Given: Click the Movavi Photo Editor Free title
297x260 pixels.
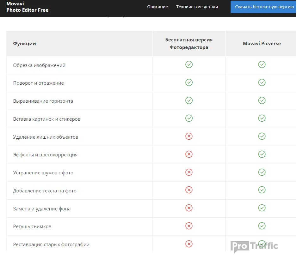Looking at the screenshot, I should (x=28, y=7).
